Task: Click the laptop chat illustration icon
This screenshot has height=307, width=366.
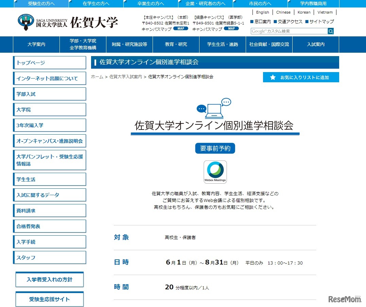Action: pos(215,107)
